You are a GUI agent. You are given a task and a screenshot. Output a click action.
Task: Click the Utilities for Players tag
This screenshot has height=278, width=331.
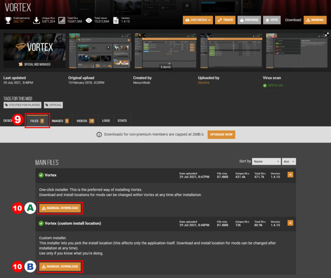(x=22, y=105)
